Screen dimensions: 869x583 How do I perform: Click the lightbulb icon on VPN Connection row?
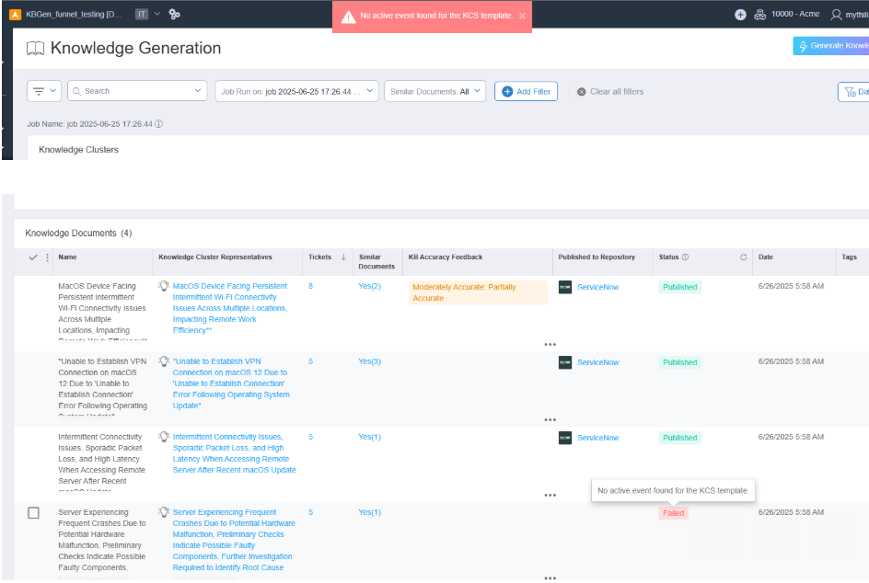(164, 361)
